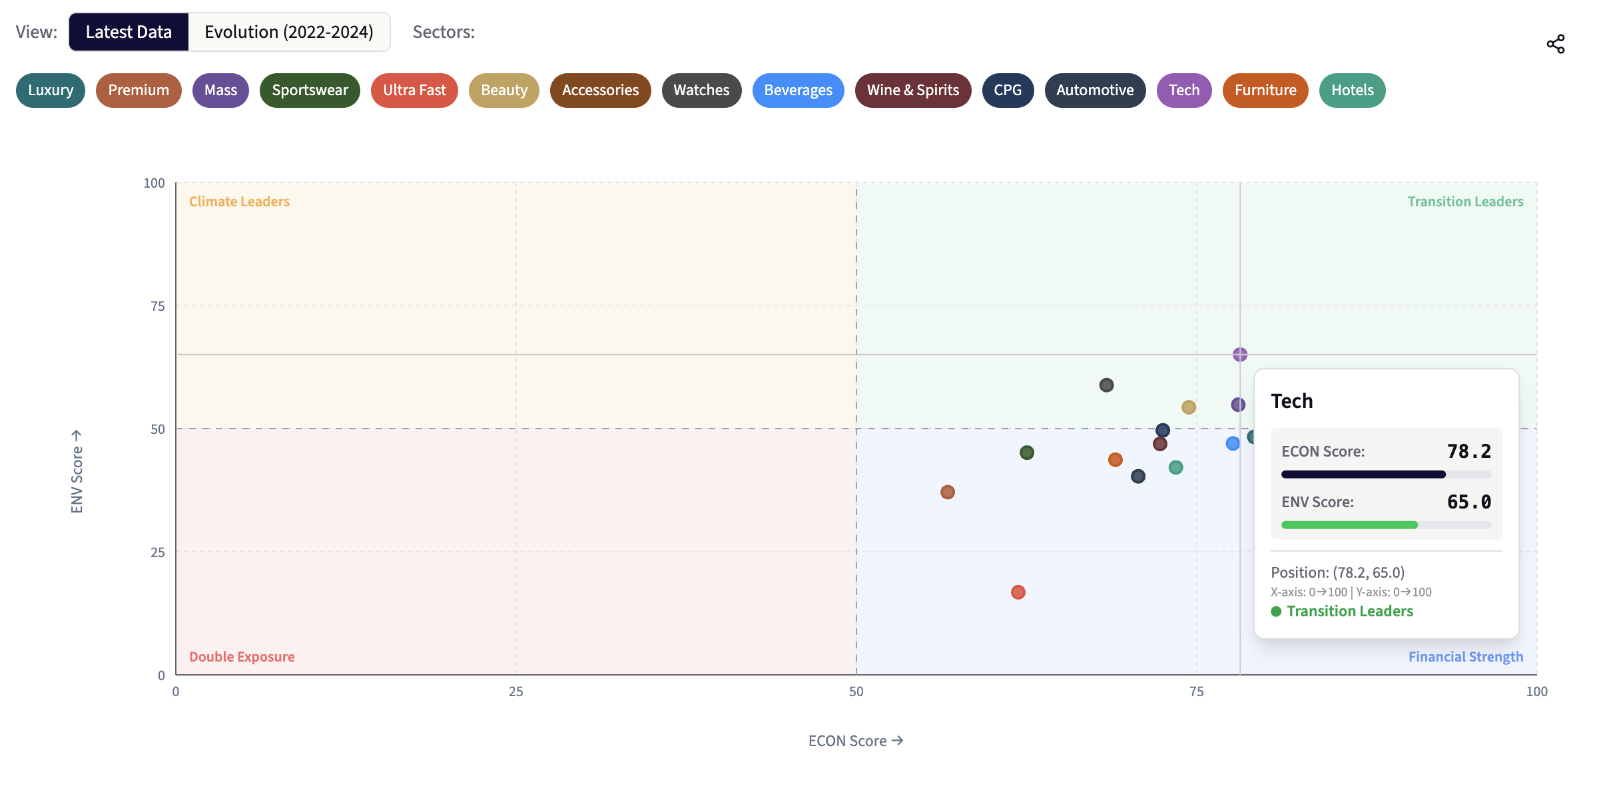Deselect the Beverages sector filter
The width and height of the screenshot is (1601, 788).
[798, 90]
